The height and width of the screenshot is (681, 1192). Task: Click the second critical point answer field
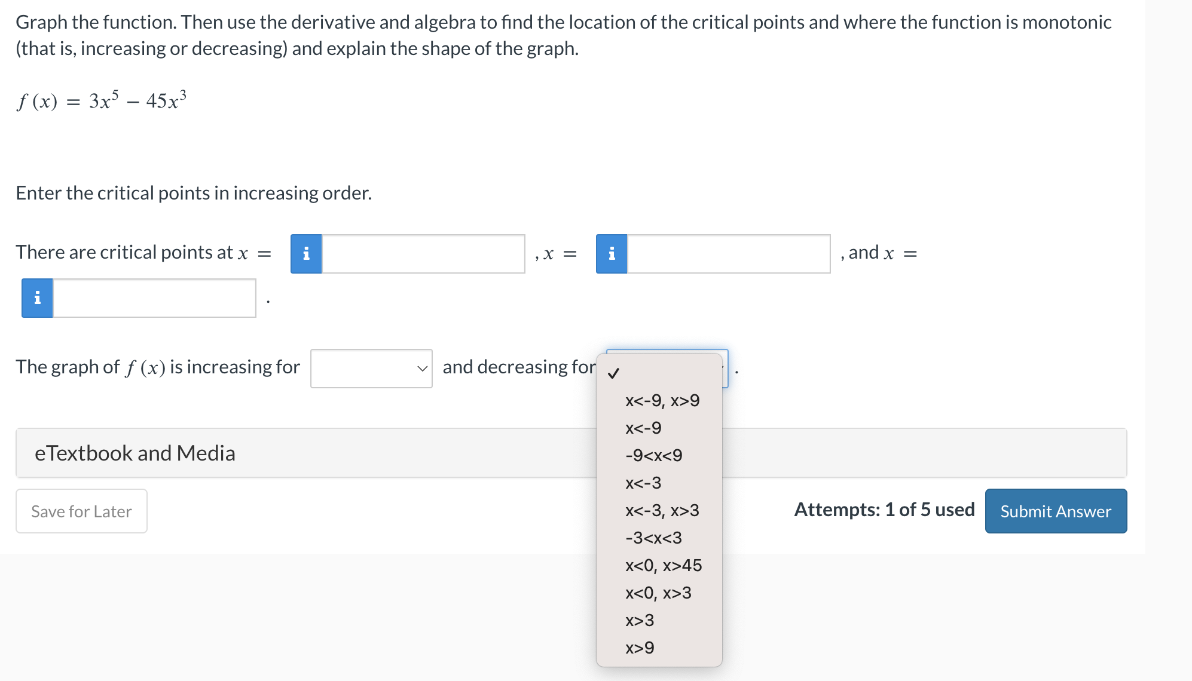(728, 253)
